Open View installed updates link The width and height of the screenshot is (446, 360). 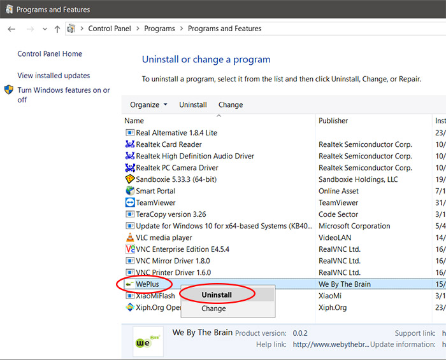tap(54, 76)
